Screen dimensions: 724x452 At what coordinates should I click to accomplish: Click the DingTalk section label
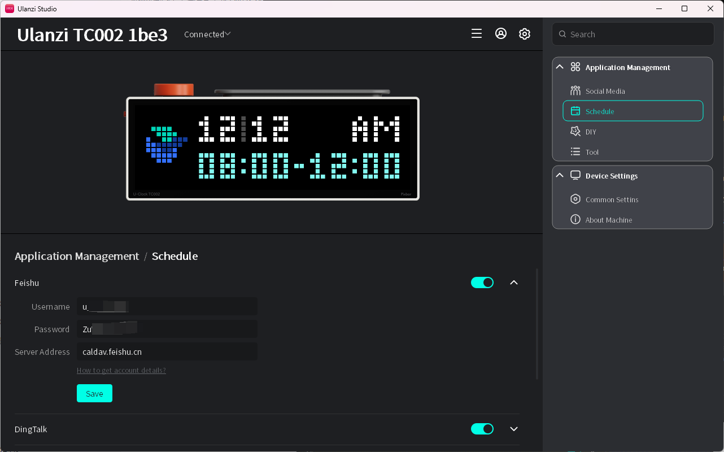click(31, 429)
